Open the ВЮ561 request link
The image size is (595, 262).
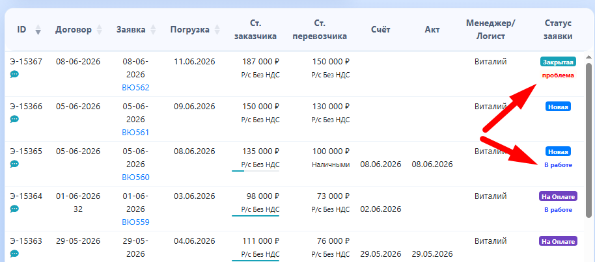[x=136, y=133]
